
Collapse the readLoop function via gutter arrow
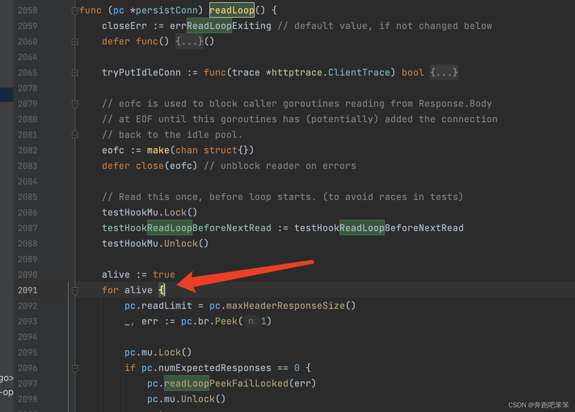(75, 10)
